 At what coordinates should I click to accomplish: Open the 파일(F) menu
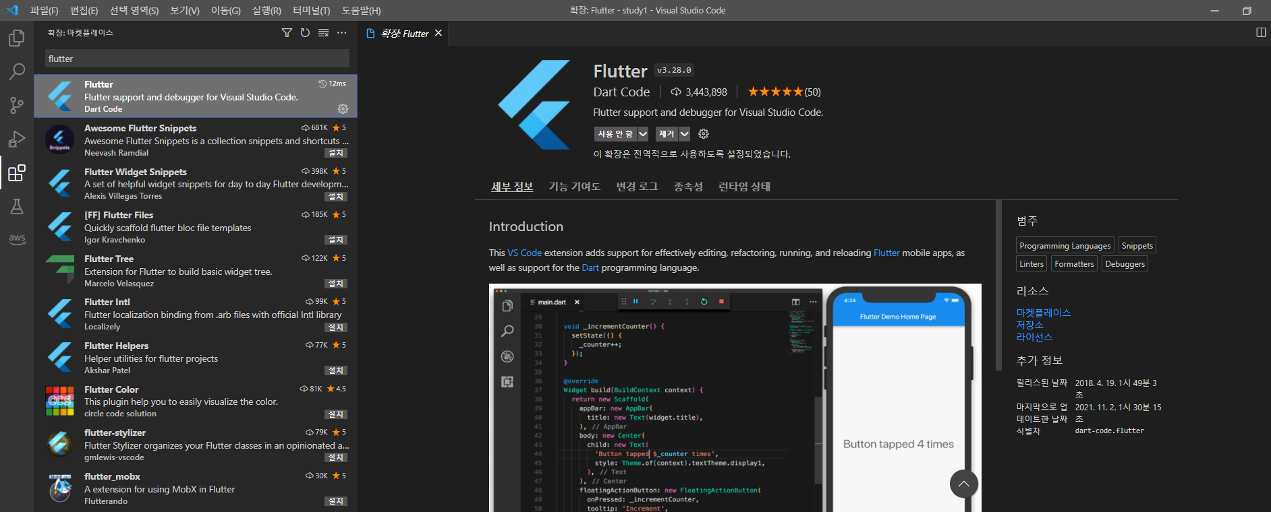tap(45, 11)
